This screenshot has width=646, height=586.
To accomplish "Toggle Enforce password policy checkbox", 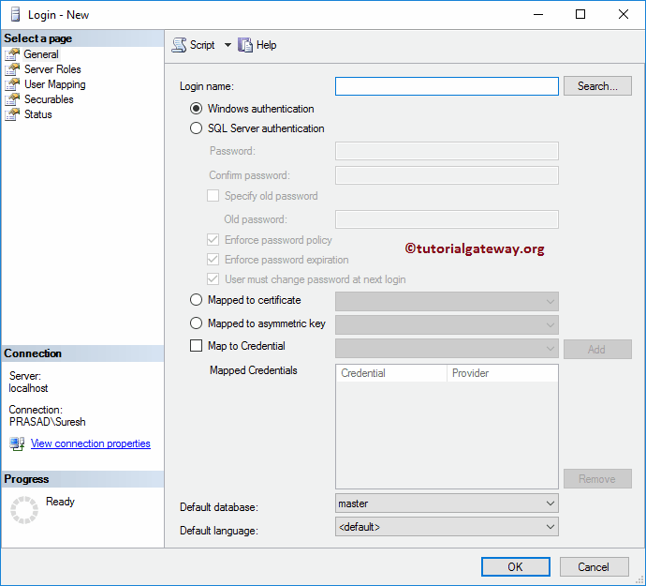I will coord(213,240).
